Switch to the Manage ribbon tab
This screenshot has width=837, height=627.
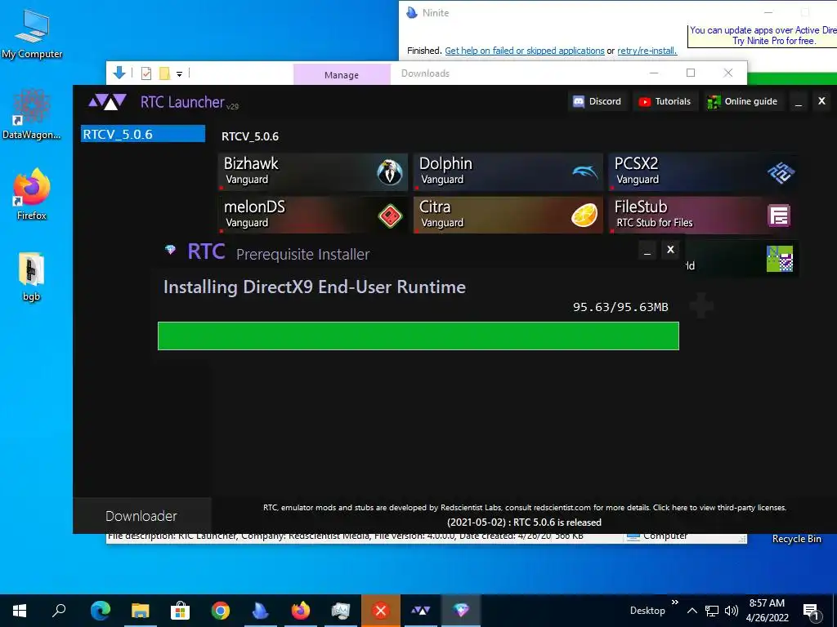342,74
